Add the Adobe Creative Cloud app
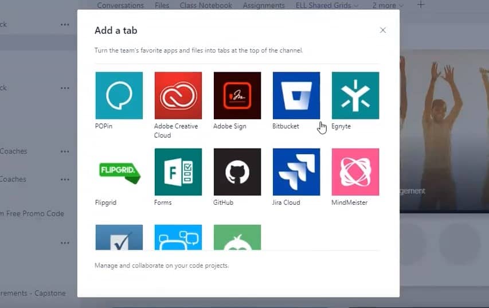The width and height of the screenshot is (489, 308). (x=178, y=95)
